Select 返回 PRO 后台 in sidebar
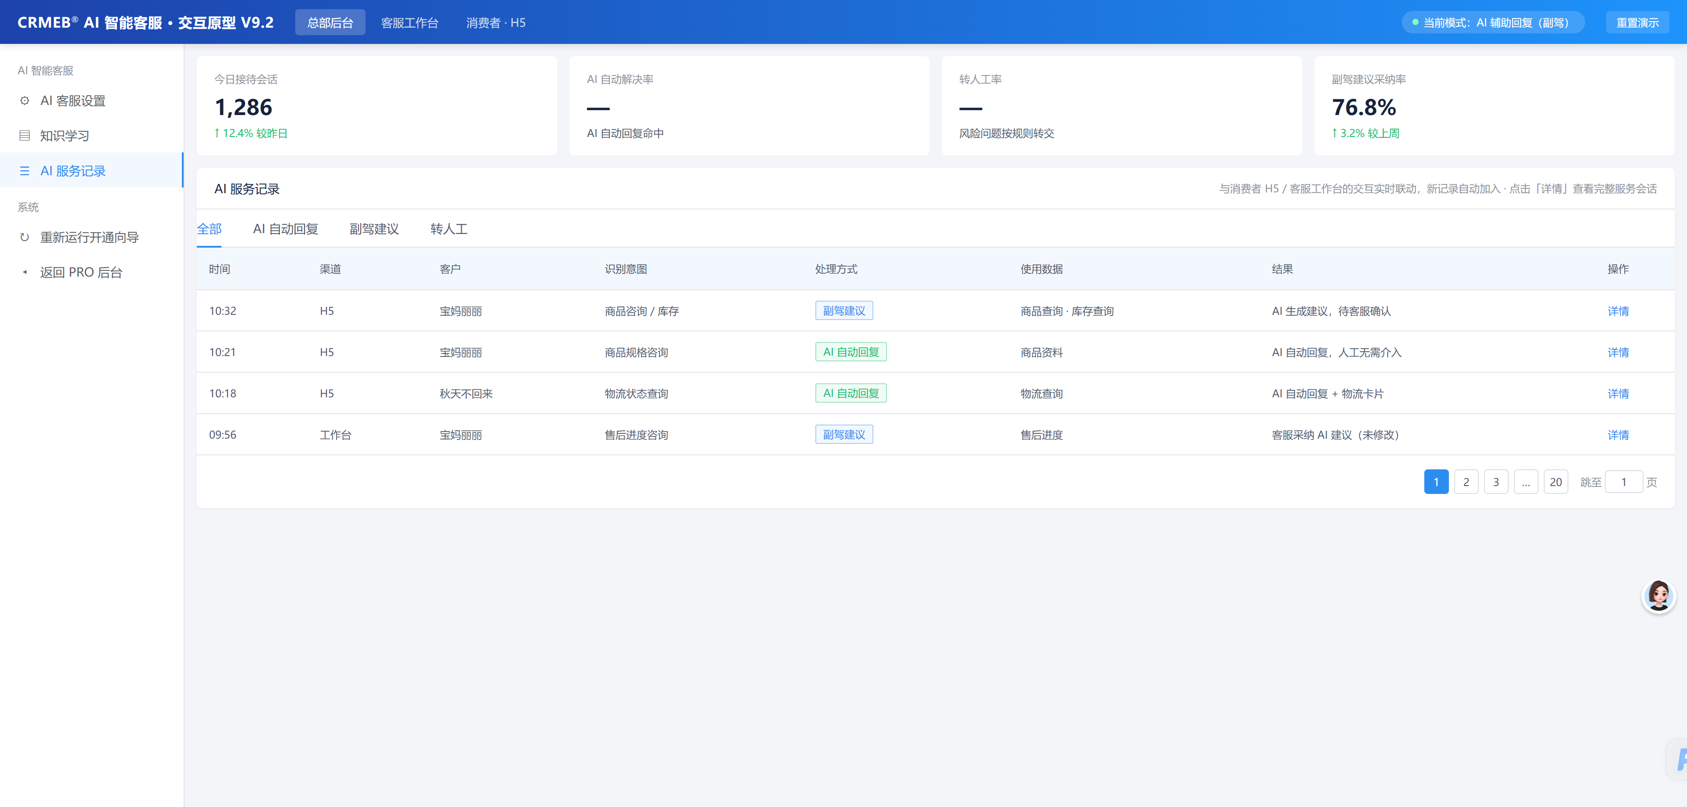The image size is (1687, 807). (x=92, y=272)
